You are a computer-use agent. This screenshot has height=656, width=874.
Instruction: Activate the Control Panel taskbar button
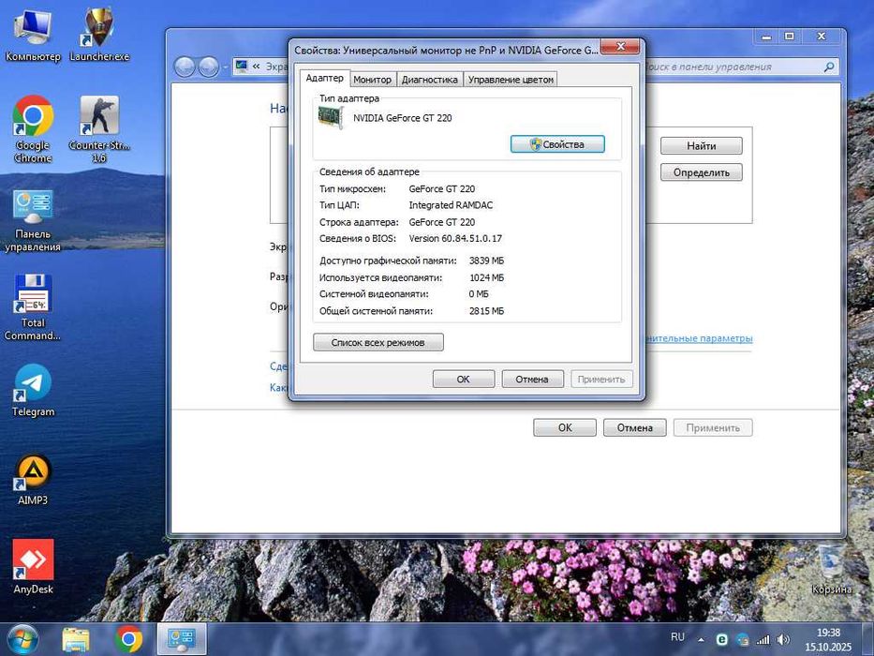coord(182,639)
